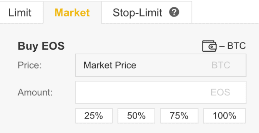Select the Market order tab

[72, 12]
